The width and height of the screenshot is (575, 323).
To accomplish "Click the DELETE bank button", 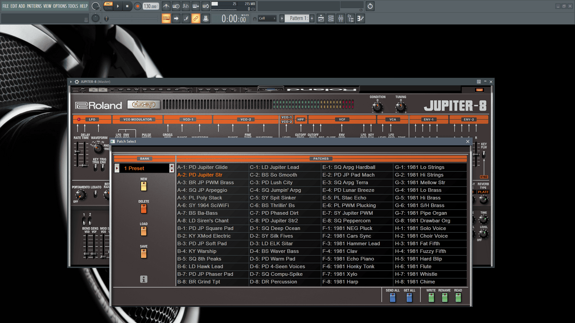I will (144, 209).
